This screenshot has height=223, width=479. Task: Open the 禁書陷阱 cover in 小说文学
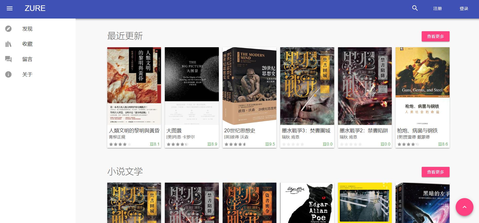pos(192,203)
